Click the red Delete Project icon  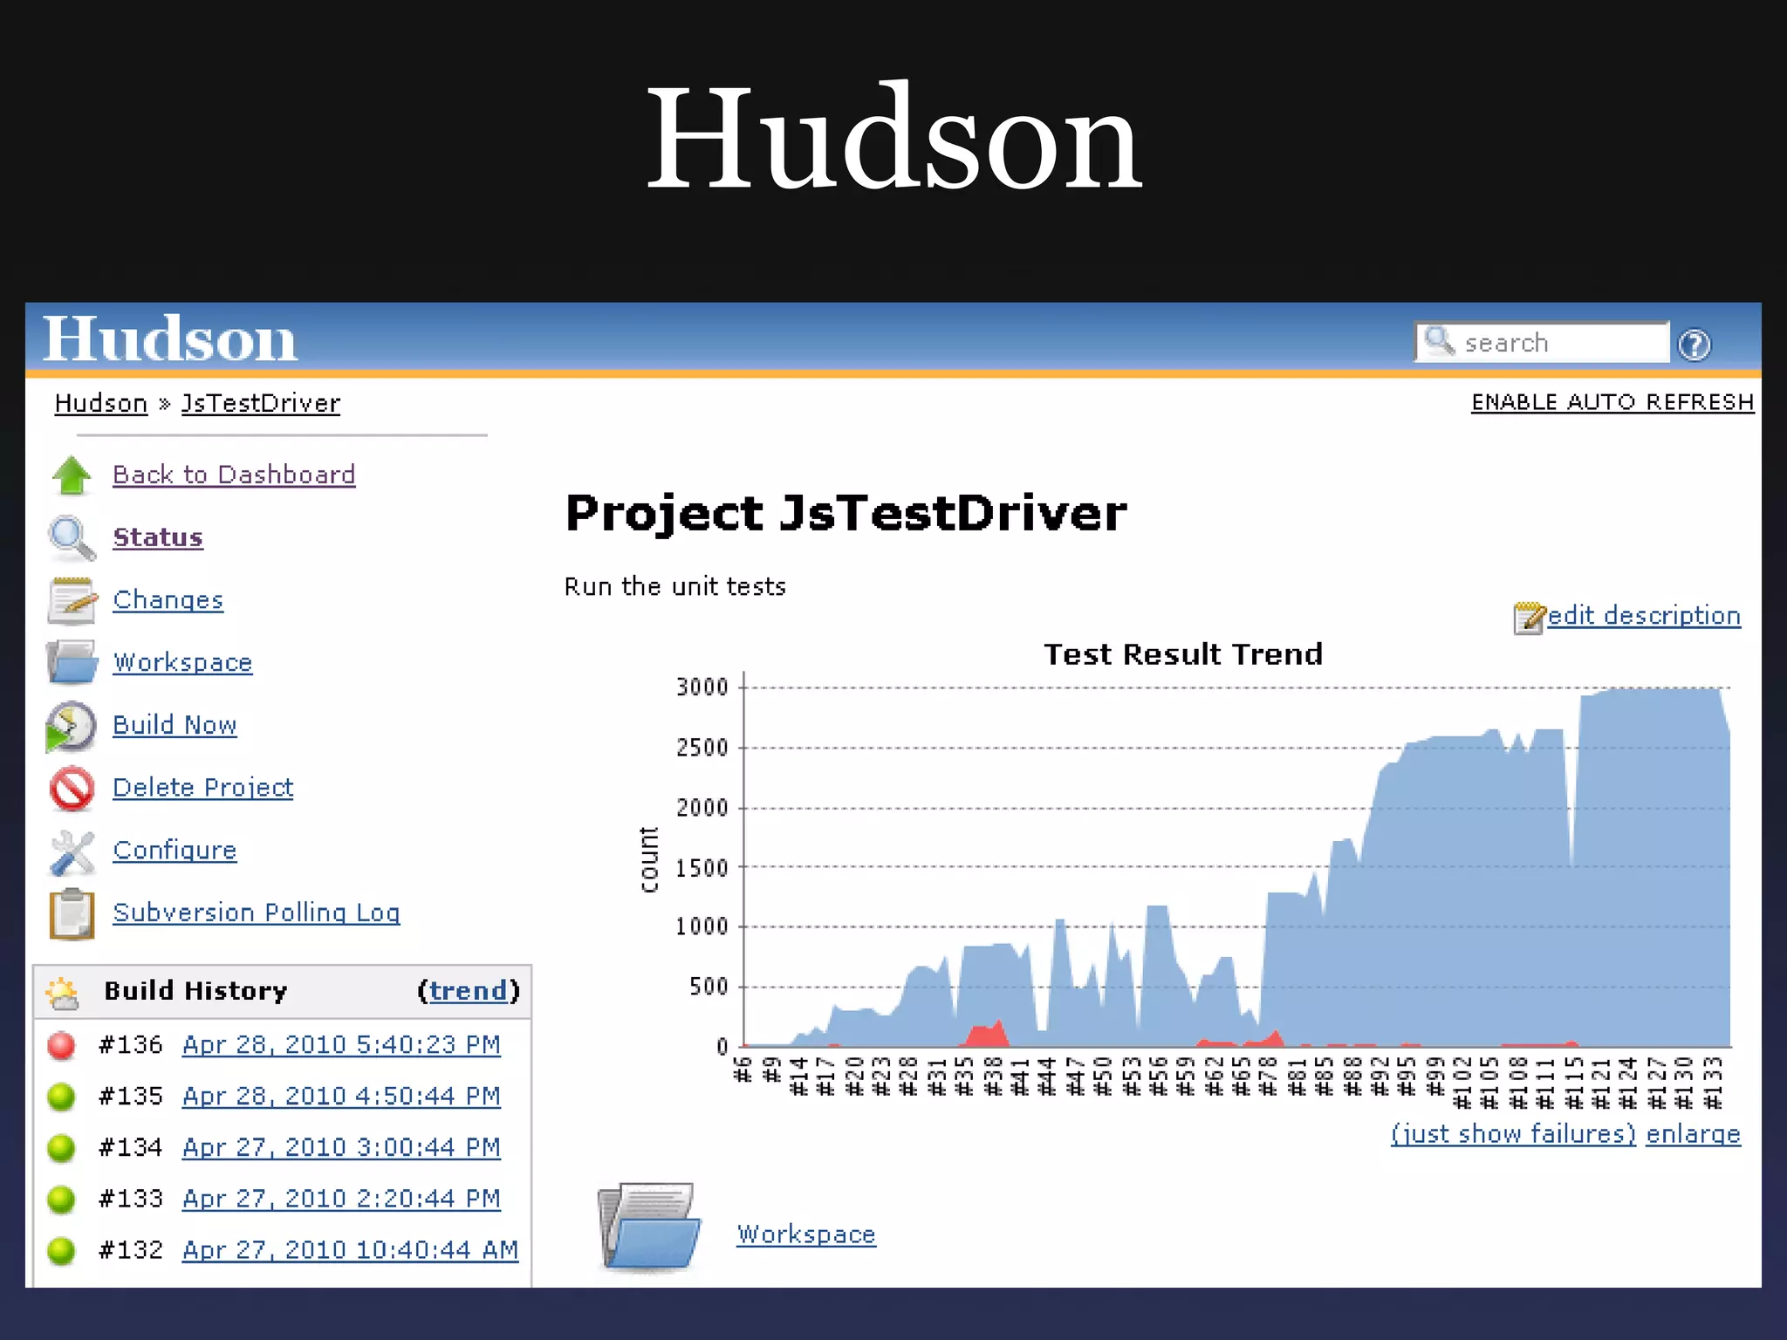point(72,789)
